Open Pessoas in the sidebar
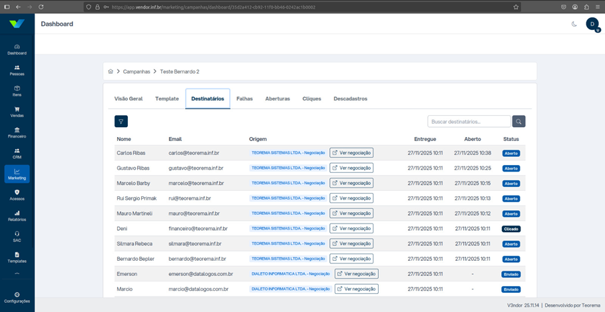The image size is (605, 312). click(x=17, y=71)
